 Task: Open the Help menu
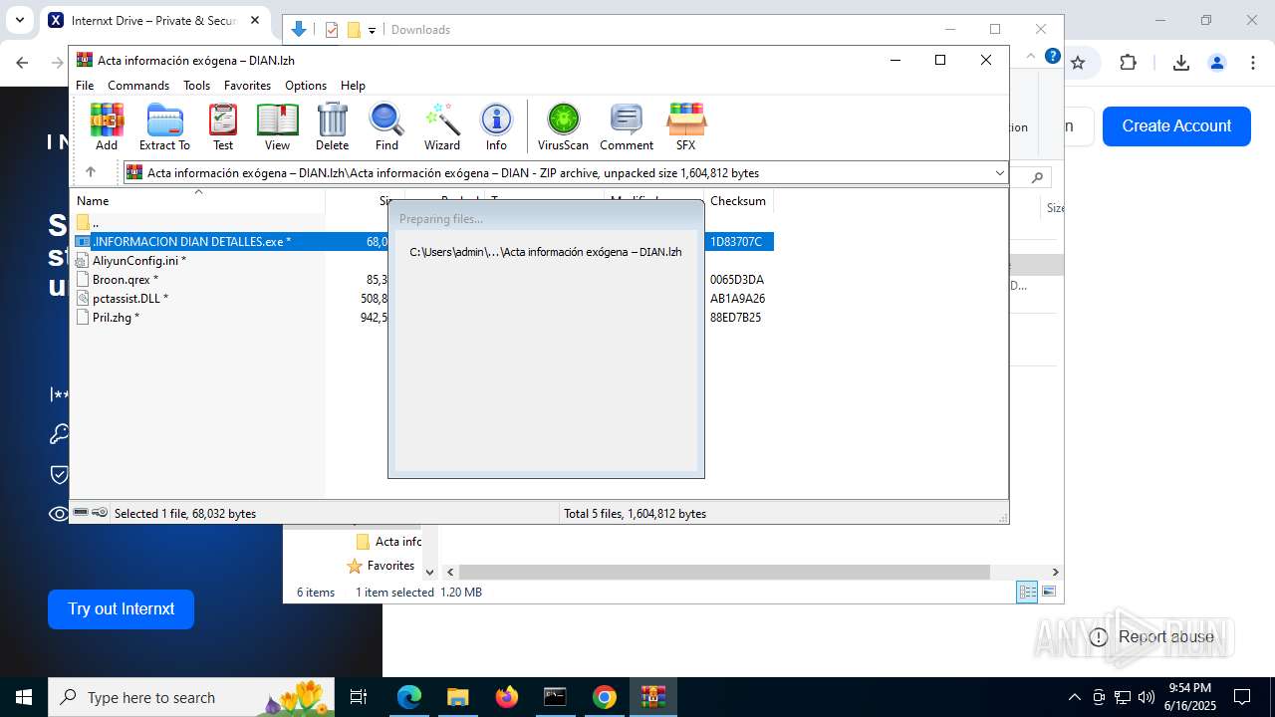(x=353, y=86)
